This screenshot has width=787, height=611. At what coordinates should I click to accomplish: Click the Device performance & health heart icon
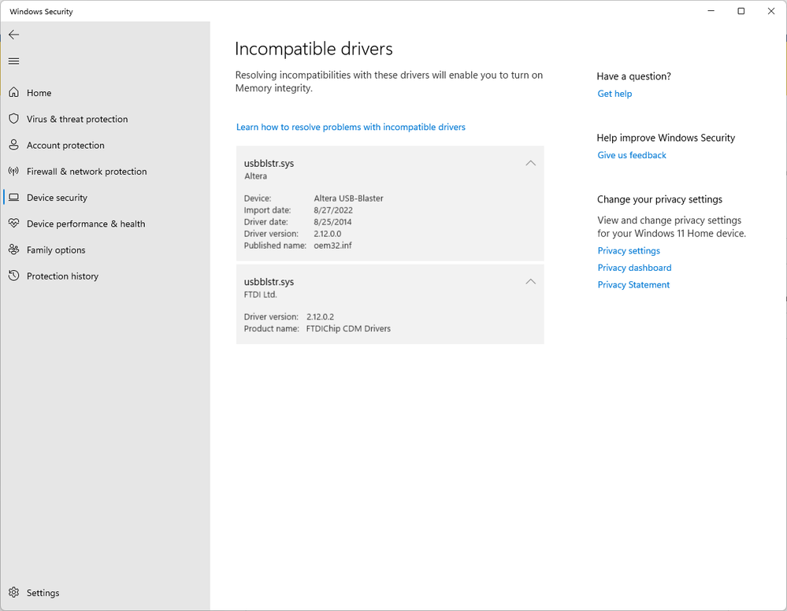pos(13,224)
